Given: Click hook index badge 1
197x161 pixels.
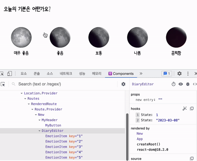Looking at the screenshot, I should (x=138, y=115).
